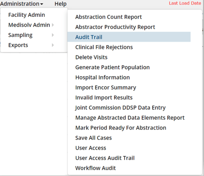Select Delete Visits option
The width and height of the screenshot is (204, 176).
coord(91,57)
